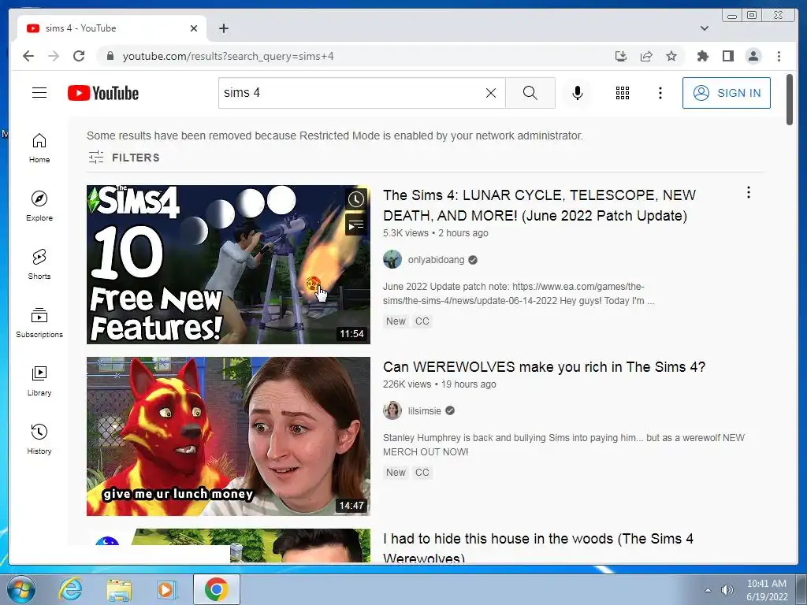Share this page from address bar
Screen dimensions: 807x605
[x=646, y=56]
